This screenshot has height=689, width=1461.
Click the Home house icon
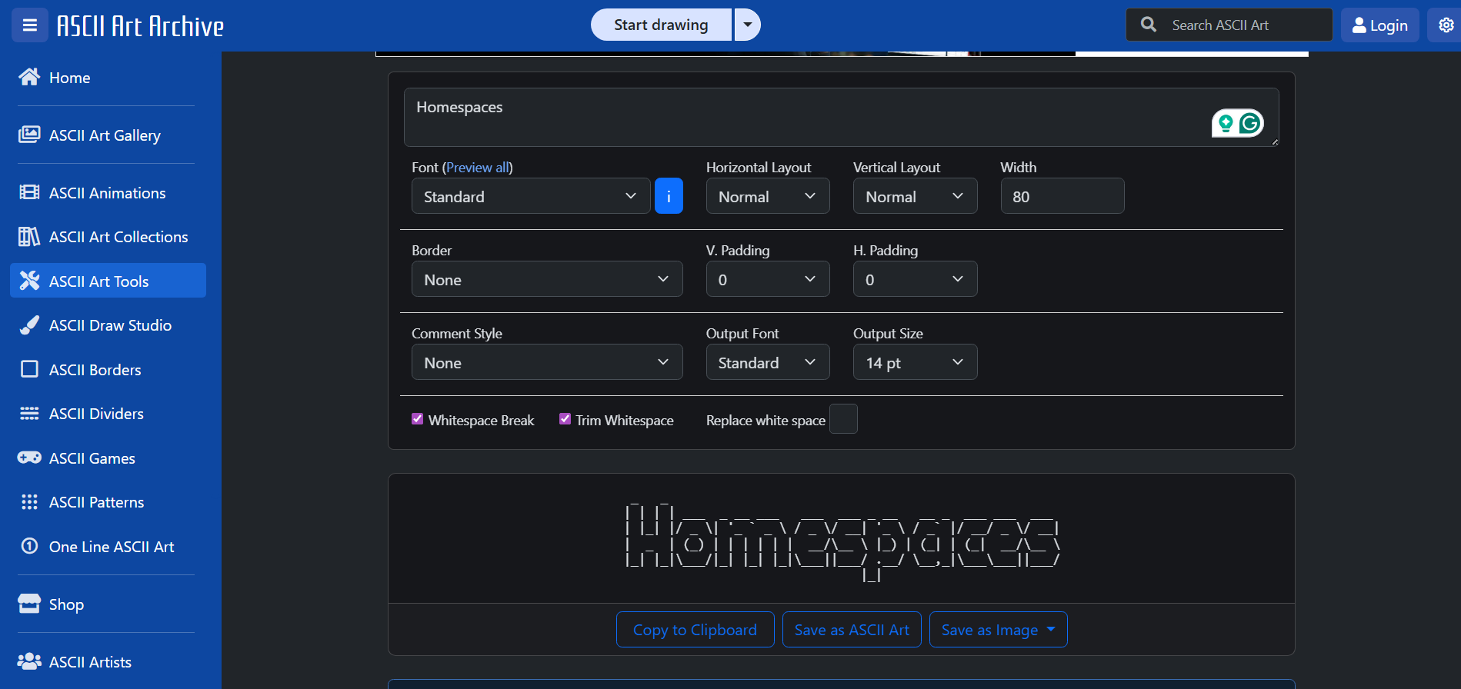(29, 77)
